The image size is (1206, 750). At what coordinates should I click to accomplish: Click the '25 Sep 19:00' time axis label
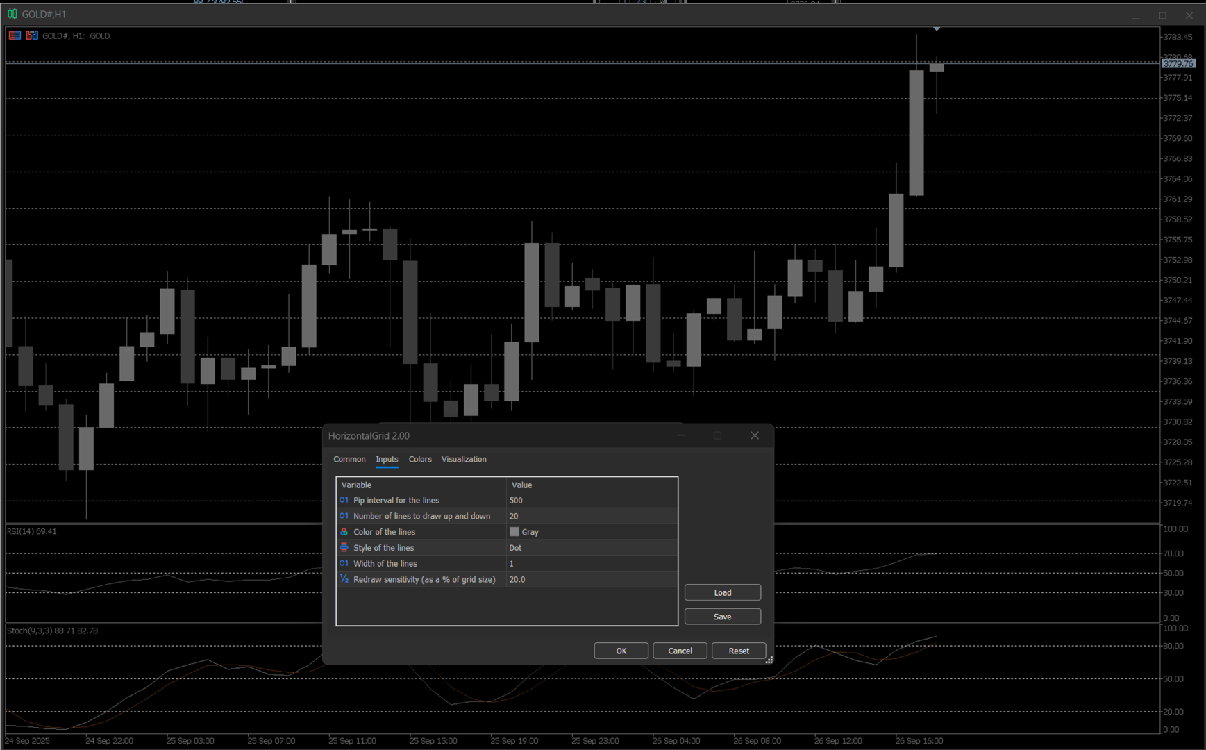point(514,741)
